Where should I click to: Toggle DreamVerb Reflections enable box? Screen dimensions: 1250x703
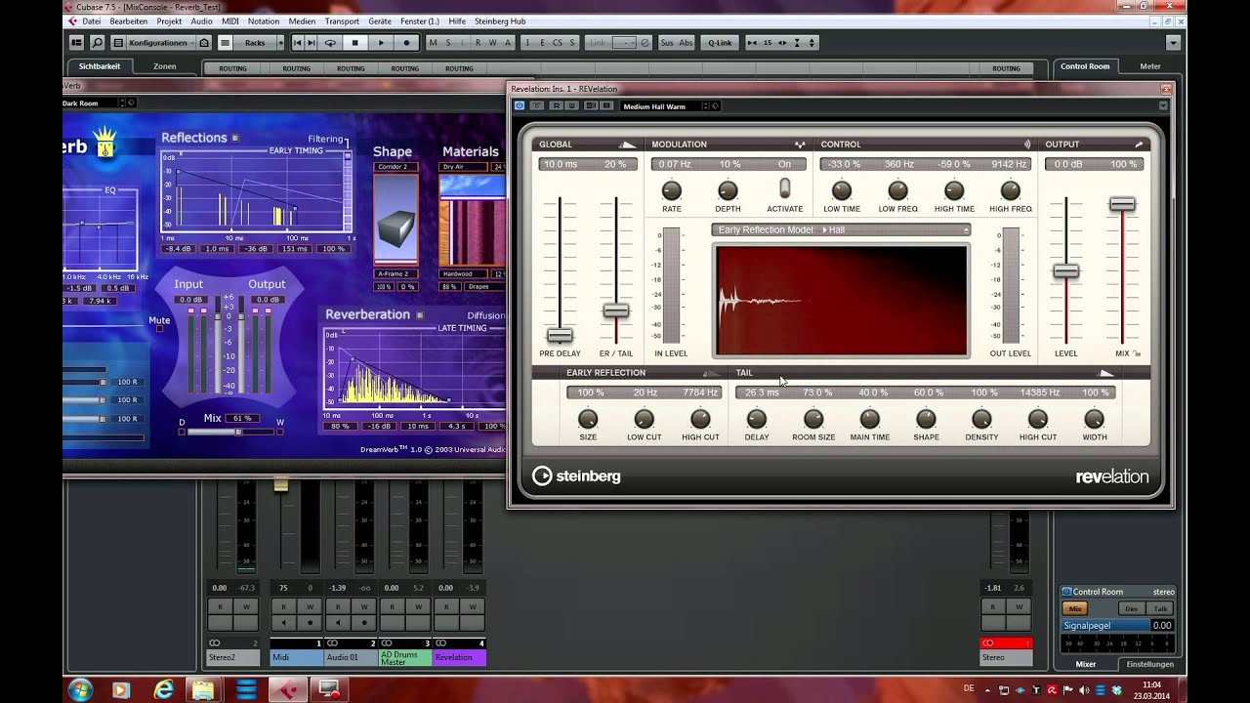235,138
